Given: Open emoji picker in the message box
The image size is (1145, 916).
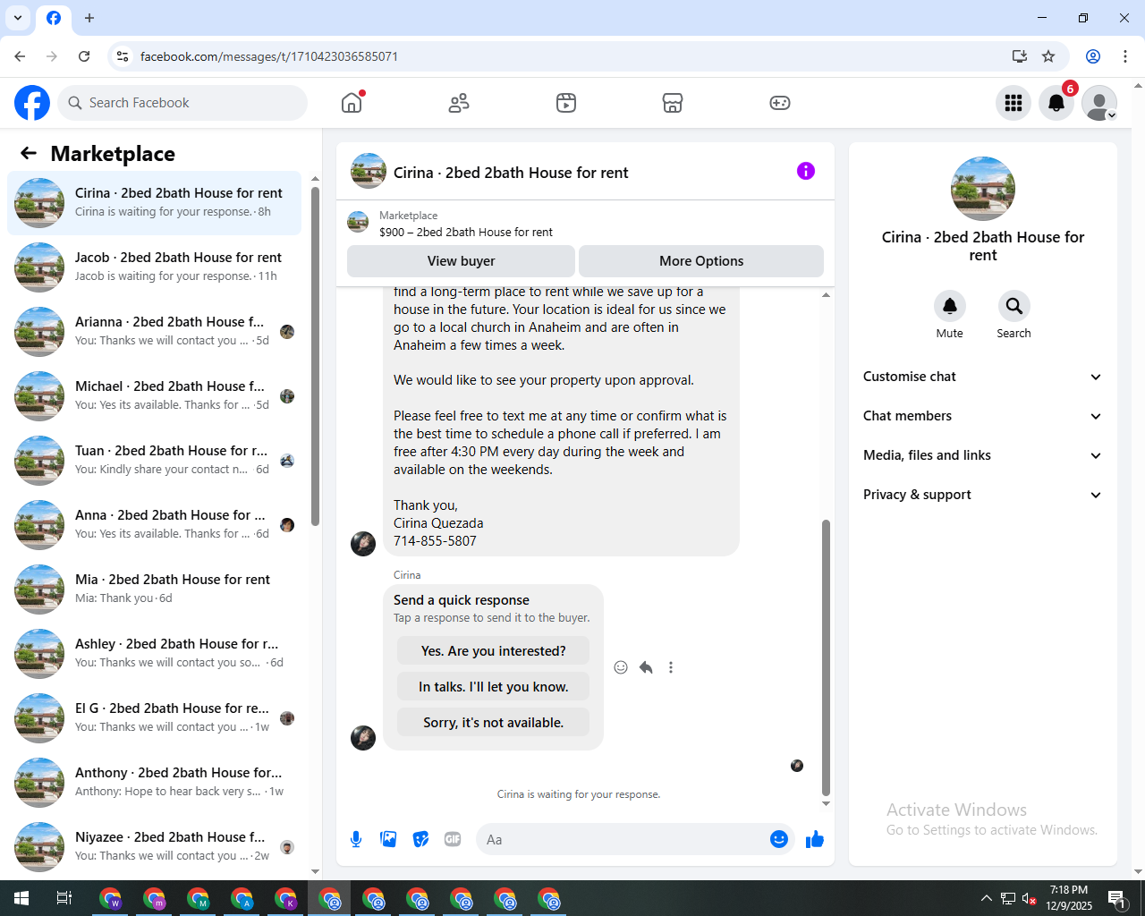Looking at the screenshot, I should click(x=779, y=839).
